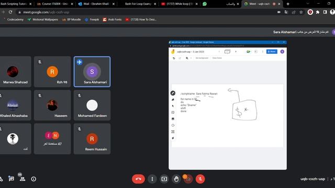This screenshot has width=335, height=188.
Task: Select Reem Hussain participant tile
Action: 92,139
